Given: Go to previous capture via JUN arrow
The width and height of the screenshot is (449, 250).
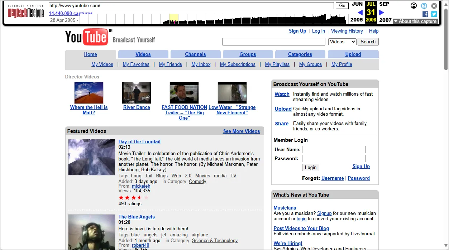Looking at the screenshot, I should point(359,12).
